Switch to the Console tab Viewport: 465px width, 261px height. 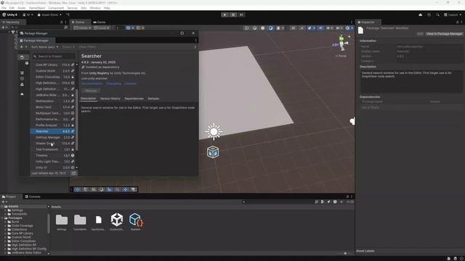click(33, 196)
